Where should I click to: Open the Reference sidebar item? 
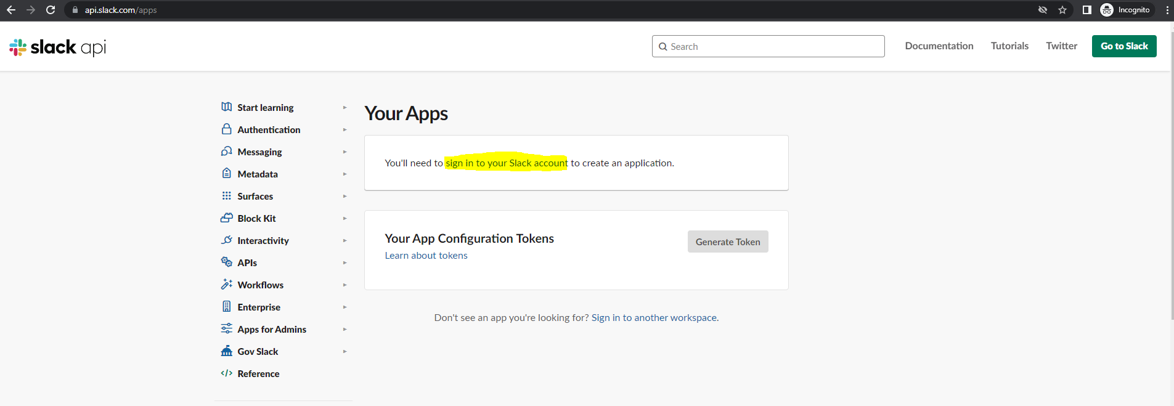coord(258,373)
